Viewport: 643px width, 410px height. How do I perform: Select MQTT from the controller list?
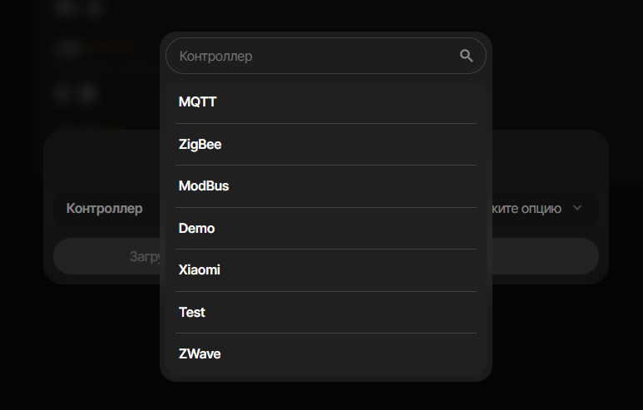[198, 102]
